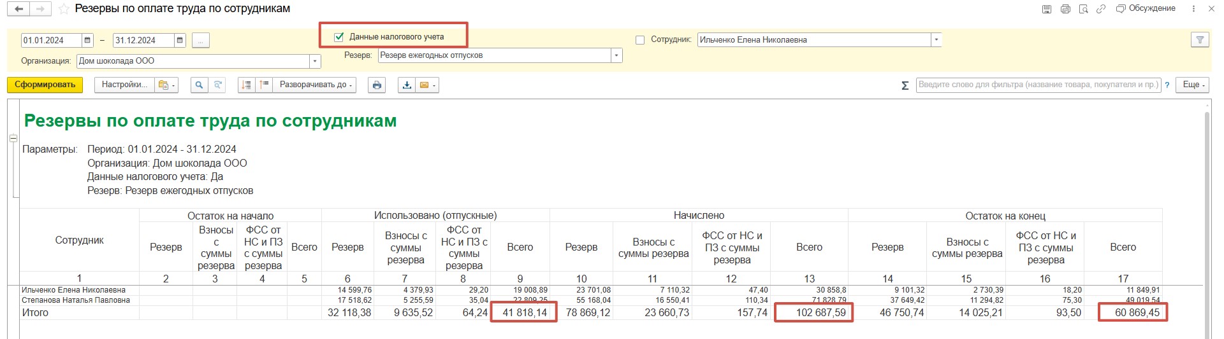Click the back navigation arrow
1224x339 pixels.
pos(18,10)
